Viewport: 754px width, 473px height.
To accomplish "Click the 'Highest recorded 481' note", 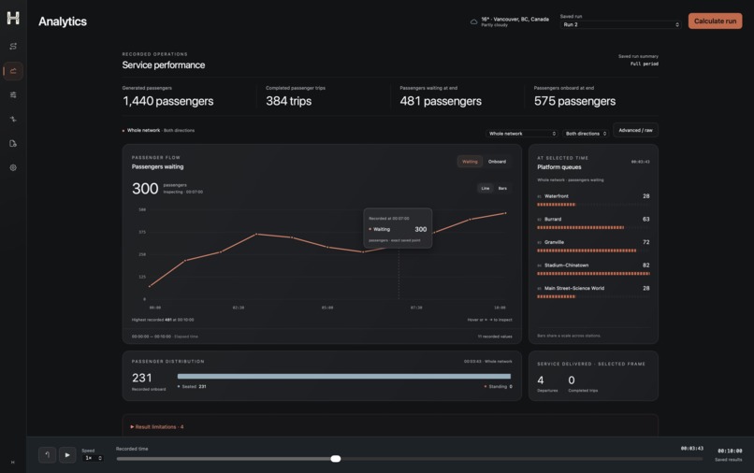I will click(x=163, y=320).
